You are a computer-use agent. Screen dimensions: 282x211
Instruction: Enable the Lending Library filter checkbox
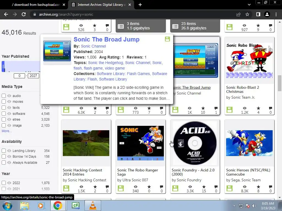(x=4, y=151)
